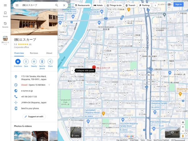Search Nearby places
This screenshot has width=188, height=141.
tap(34, 63)
